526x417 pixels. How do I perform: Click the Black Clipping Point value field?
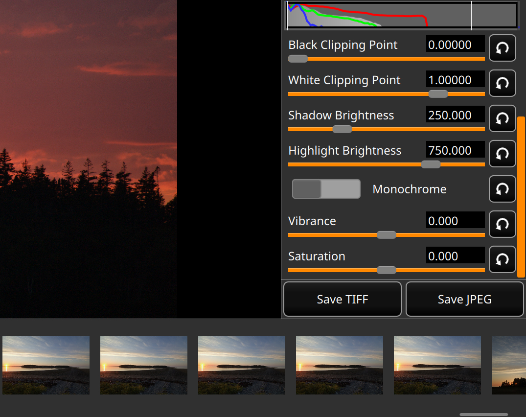(x=455, y=44)
